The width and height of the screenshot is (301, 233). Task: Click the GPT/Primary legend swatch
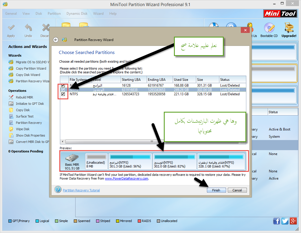tap(10, 221)
